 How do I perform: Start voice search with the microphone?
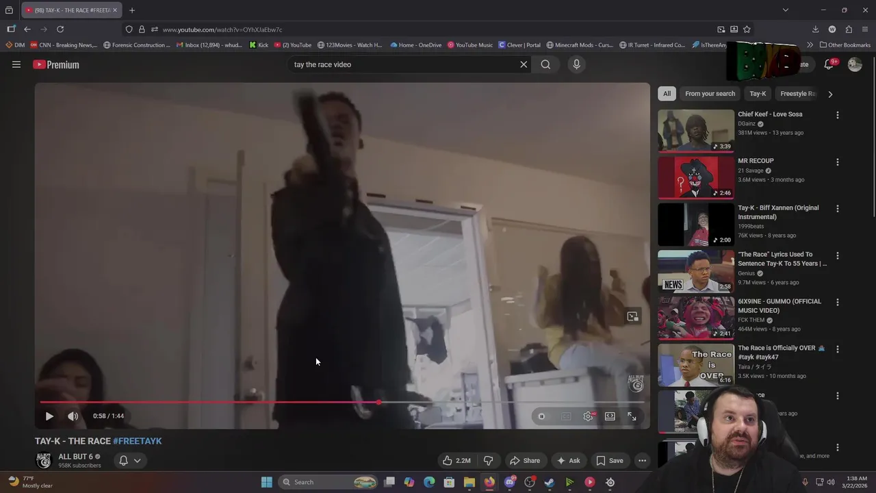[576, 64]
